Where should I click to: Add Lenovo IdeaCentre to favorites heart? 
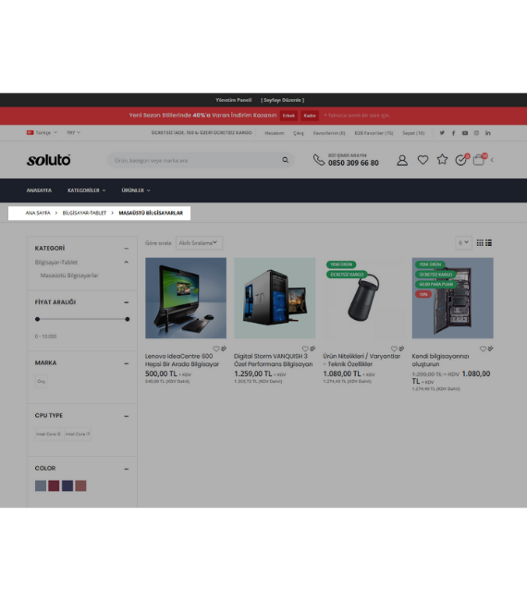pos(216,349)
